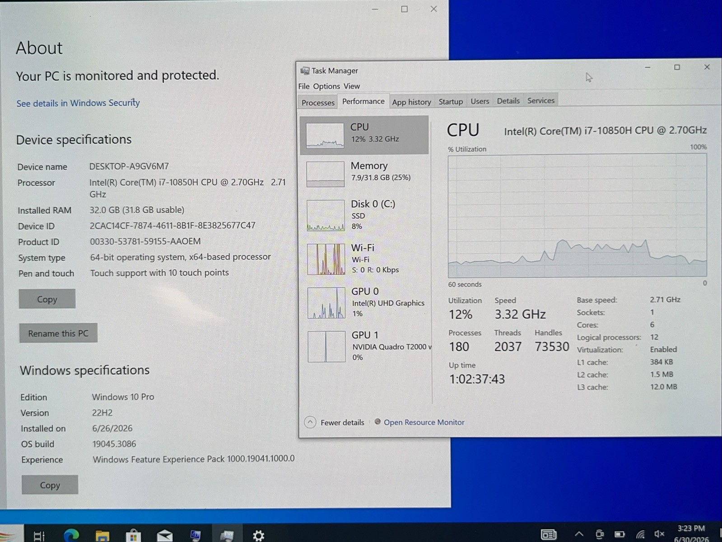This screenshot has width=722, height=542.
Task: Click the Up time value 1:02:37:43
Action: tap(477, 379)
